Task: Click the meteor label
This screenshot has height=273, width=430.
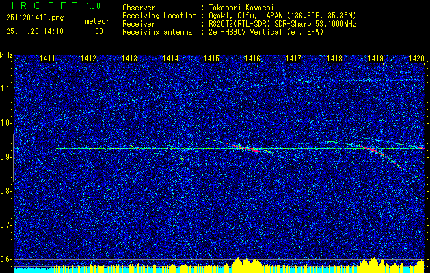Action: pos(97,21)
